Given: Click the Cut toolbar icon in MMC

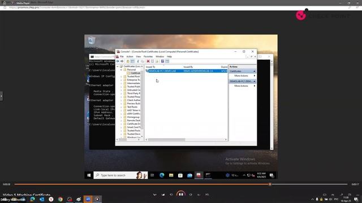Looking at the screenshot, I should pos(138,61).
